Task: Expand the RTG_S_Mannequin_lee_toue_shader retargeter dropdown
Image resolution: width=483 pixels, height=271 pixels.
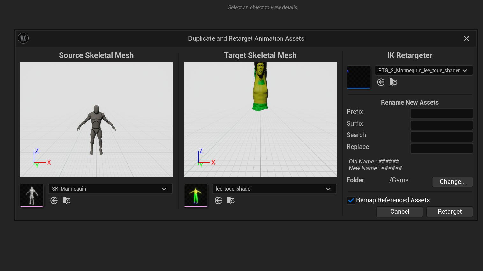Action: [424, 70]
